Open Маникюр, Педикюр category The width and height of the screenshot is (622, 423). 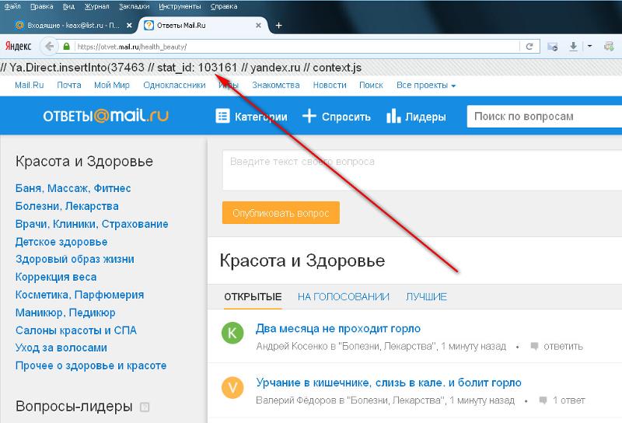click(65, 313)
